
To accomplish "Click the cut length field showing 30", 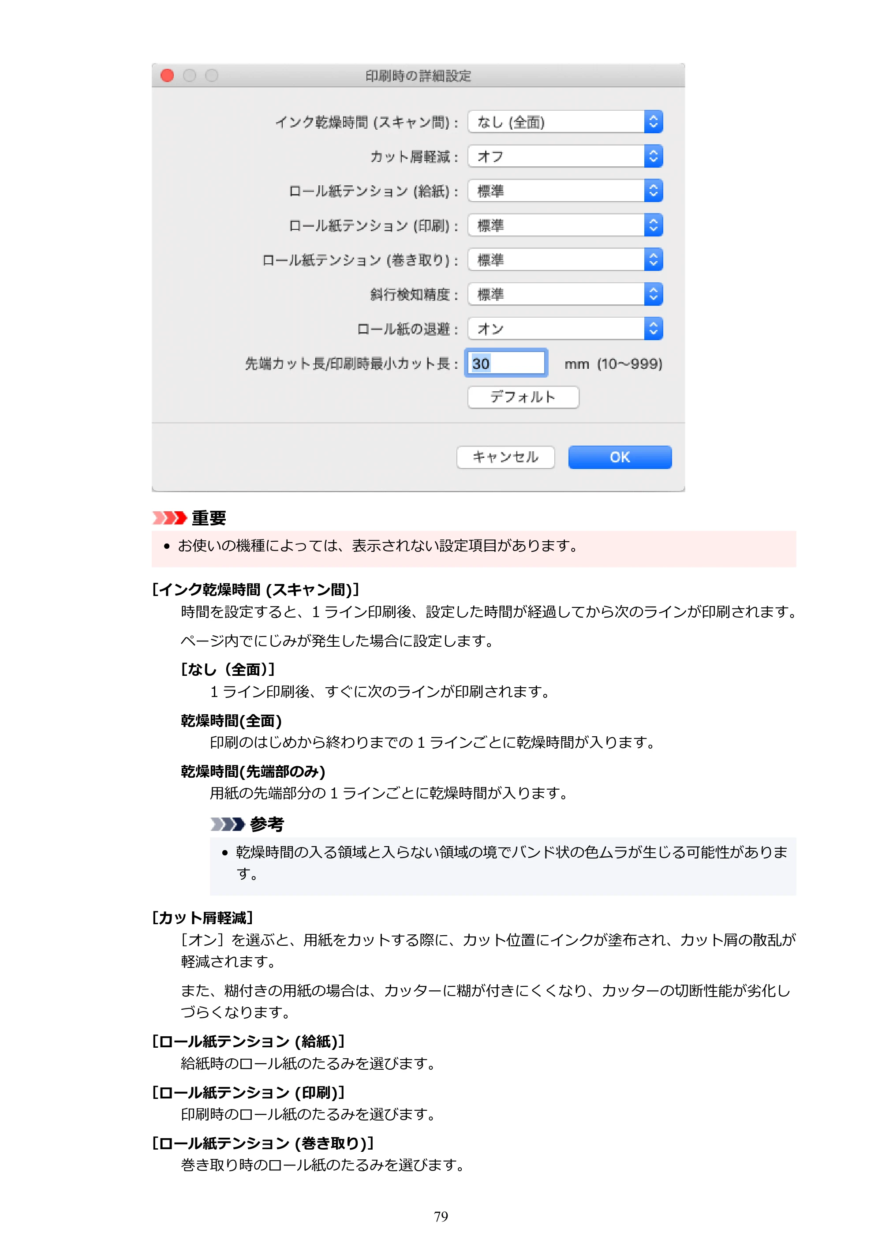I will 506,363.
